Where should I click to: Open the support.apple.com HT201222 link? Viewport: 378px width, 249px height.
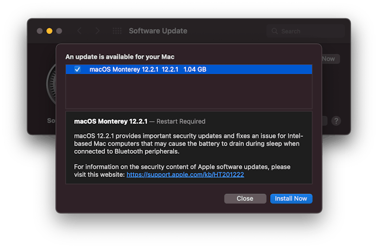[185, 174]
